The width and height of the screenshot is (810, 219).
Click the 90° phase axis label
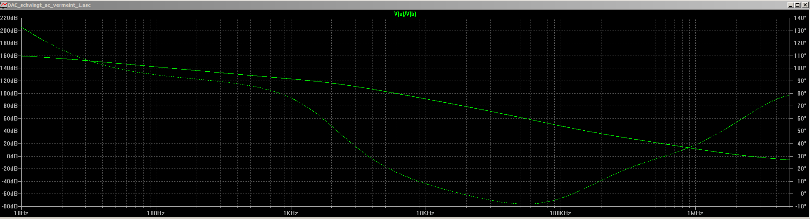tap(801, 81)
